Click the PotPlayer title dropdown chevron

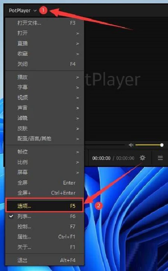point(35,10)
